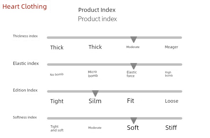Viewport: 210px width, 138px height.
Task: Choose the Tight fit label
Action: [x=57, y=101]
